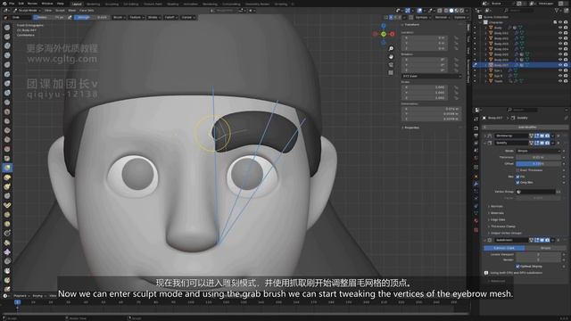The height and width of the screenshot is (321, 571).
Task: Toggle Fill rim checkbox
Action: [517, 177]
